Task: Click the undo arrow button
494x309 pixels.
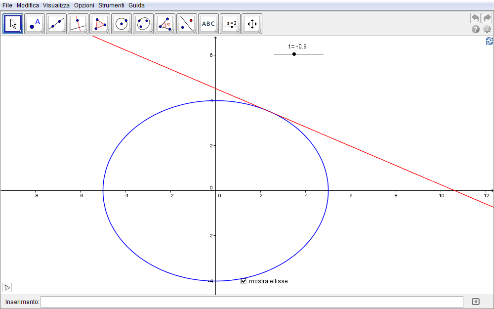Action: 475,18
